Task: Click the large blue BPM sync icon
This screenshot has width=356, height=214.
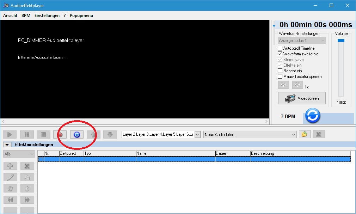Action: [x=312, y=116]
